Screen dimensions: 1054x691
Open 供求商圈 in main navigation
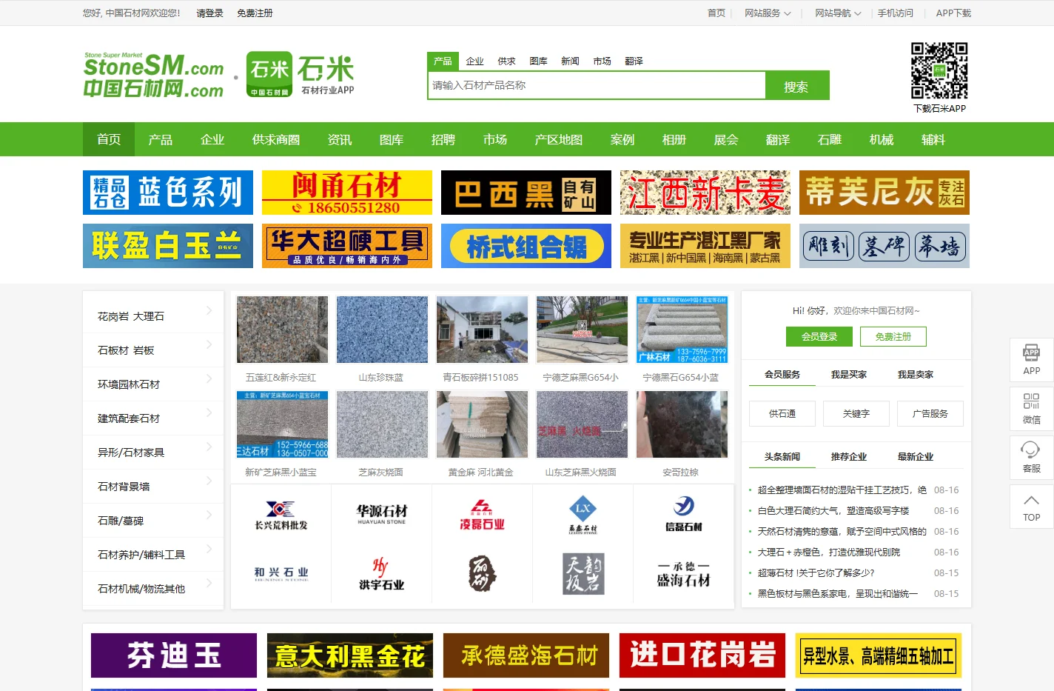[276, 139]
